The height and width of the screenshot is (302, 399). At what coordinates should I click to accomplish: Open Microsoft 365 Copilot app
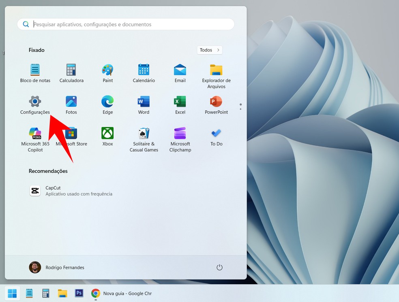click(x=35, y=139)
